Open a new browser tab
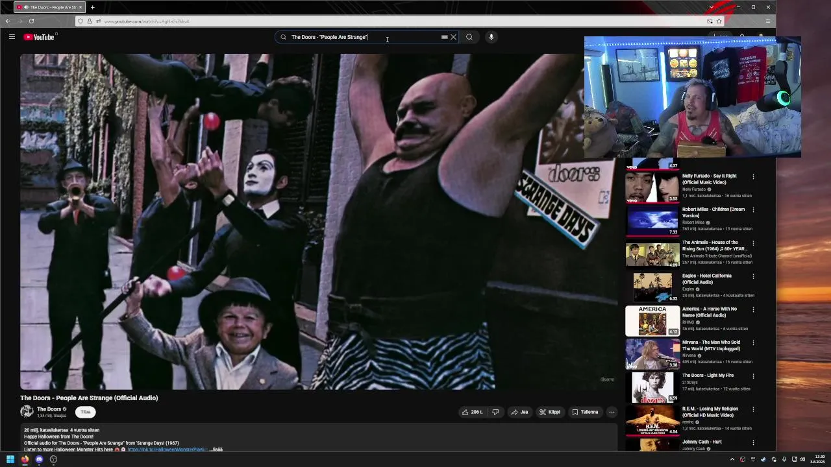This screenshot has width=831, height=467. [92, 7]
